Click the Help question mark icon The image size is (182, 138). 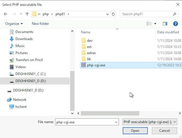(x=175, y=24)
